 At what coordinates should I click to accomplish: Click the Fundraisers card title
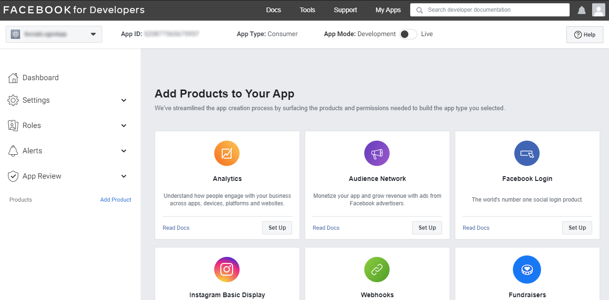pyautogui.click(x=527, y=295)
